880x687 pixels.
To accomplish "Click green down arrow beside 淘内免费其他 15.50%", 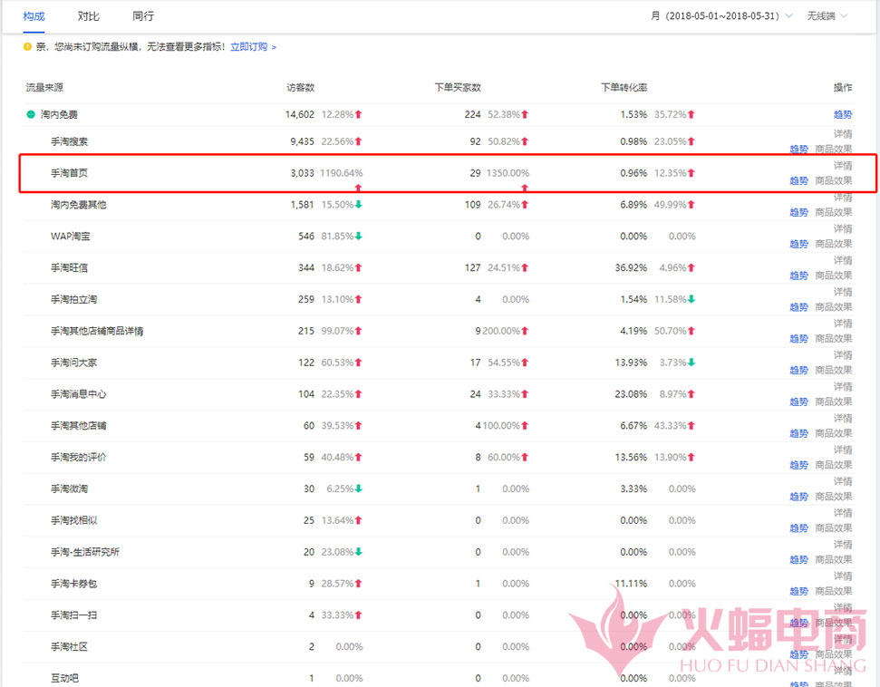I will click(359, 207).
